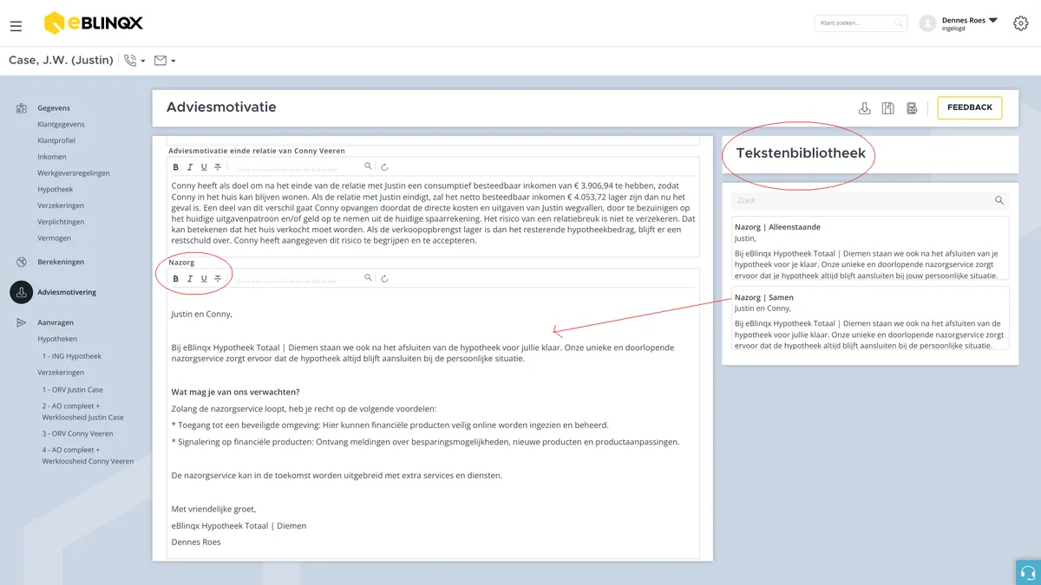Open Vermogen in sidebar
Screen dimensions: 1041x585
click(x=54, y=238)
